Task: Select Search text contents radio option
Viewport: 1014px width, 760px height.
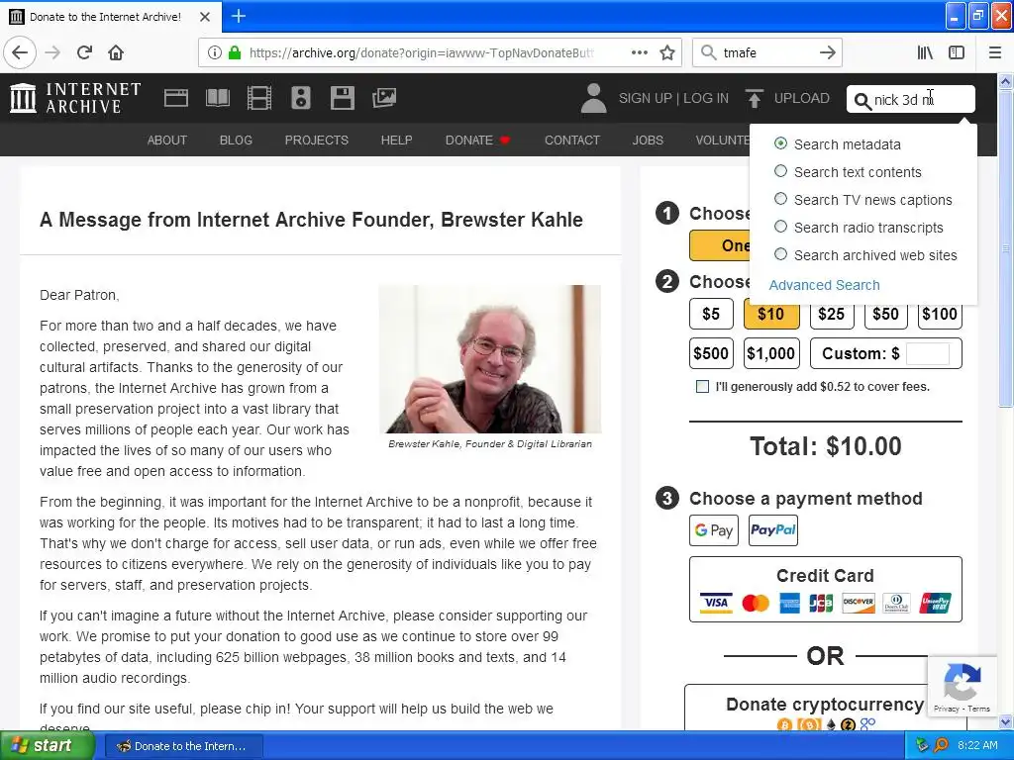Action: click(x=780, y=171)
